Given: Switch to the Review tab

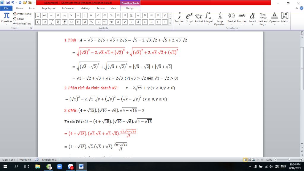Looking at the screenshot, I should coord(100,8).
